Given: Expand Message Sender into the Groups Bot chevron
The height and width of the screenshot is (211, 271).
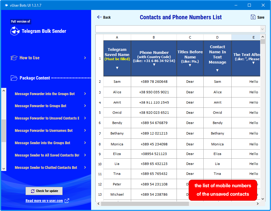Looking at the screenshot, I should tap(85, 143).
